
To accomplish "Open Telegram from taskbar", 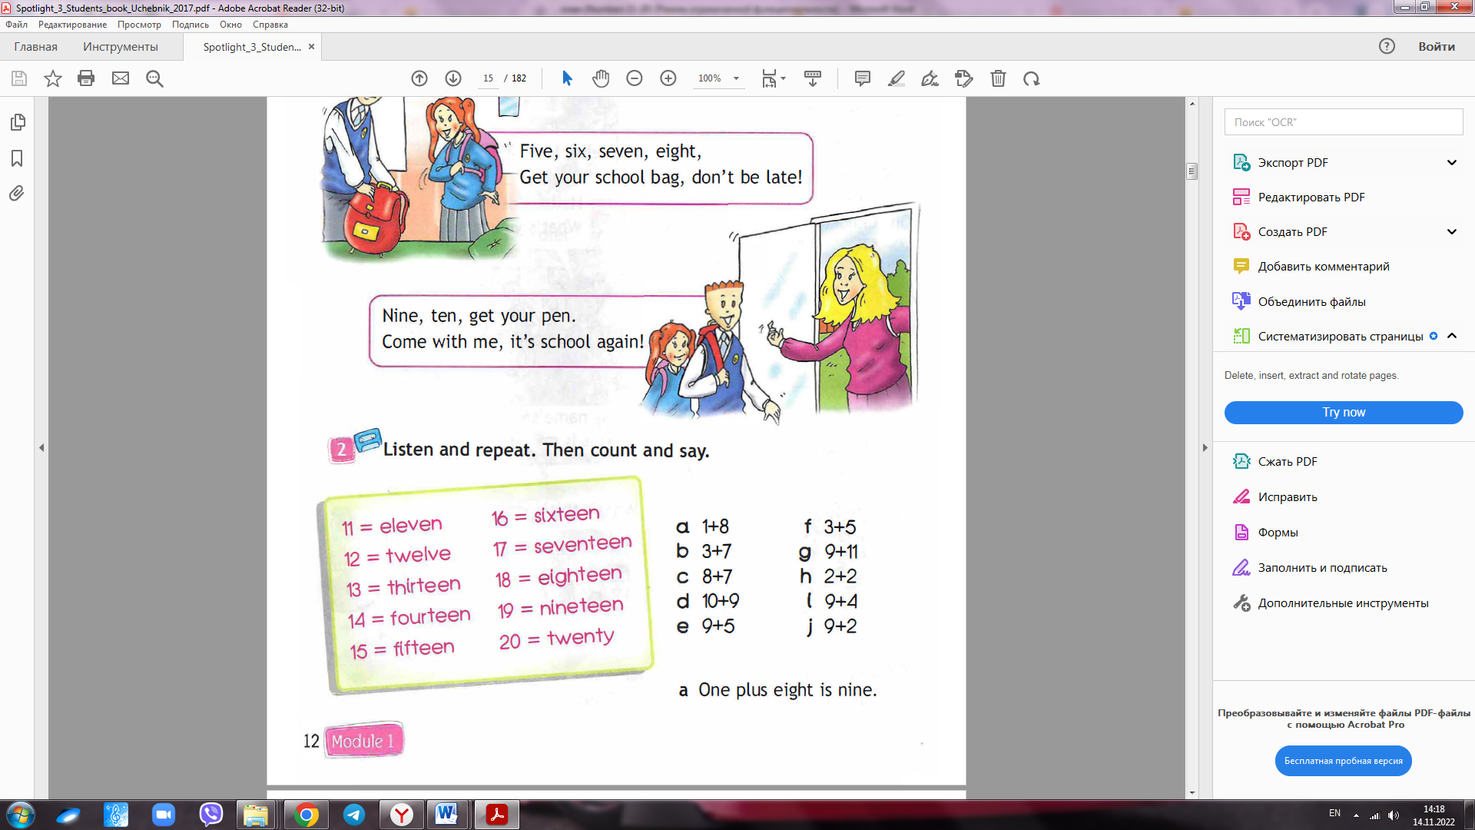I will point(354,815).
